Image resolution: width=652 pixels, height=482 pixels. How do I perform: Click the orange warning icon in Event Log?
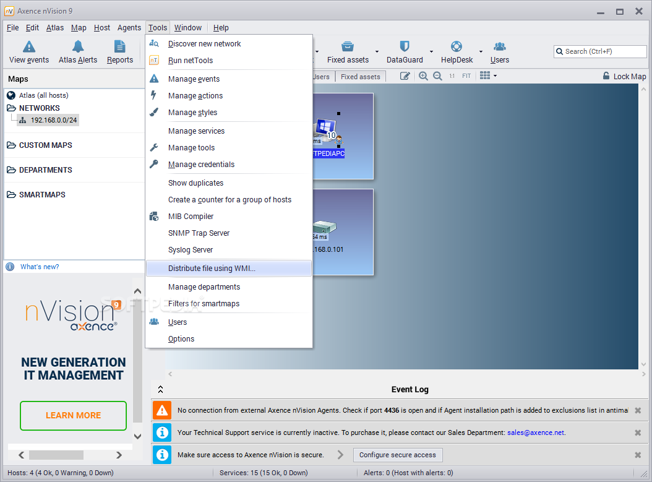[162, 410]
